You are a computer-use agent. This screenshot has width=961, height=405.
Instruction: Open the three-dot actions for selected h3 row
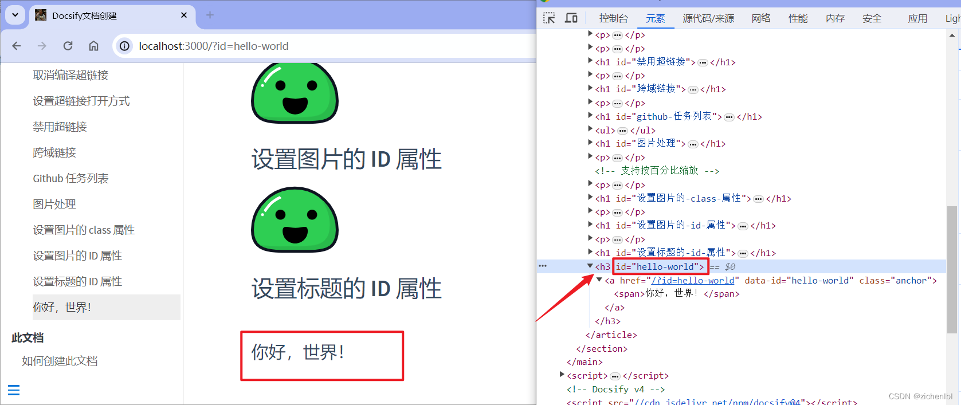click(x=543, y=266)
